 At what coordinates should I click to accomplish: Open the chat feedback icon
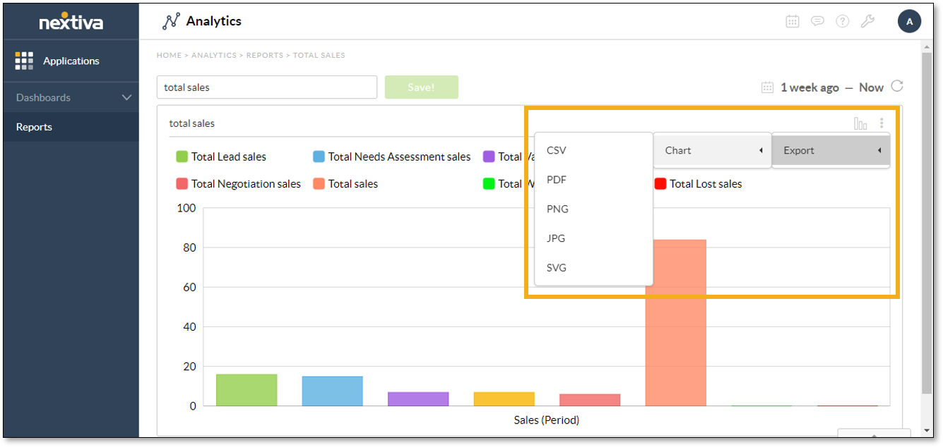click(817, 20)
